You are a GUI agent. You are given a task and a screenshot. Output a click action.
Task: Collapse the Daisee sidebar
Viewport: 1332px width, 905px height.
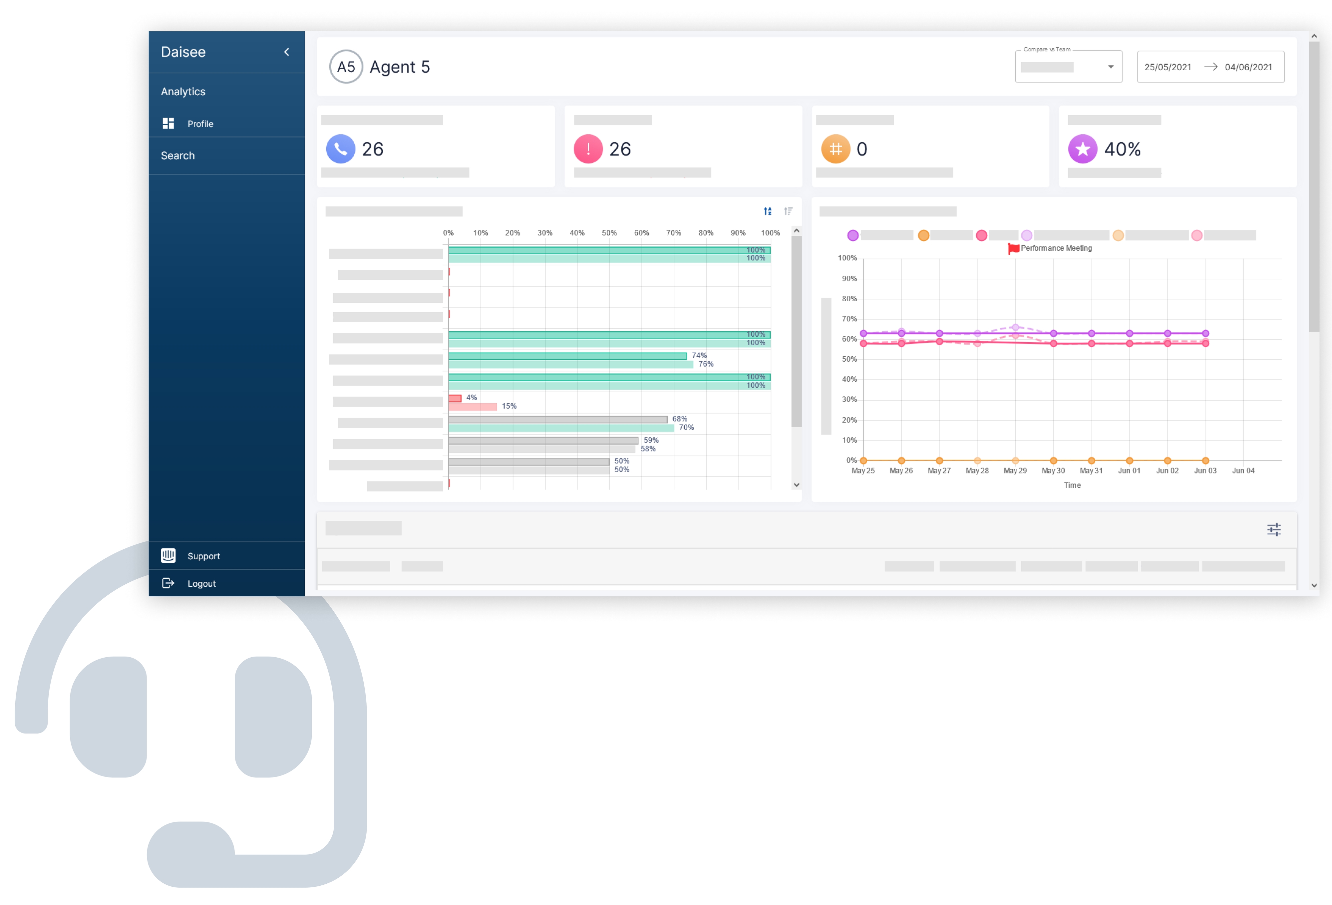(287, 52)
